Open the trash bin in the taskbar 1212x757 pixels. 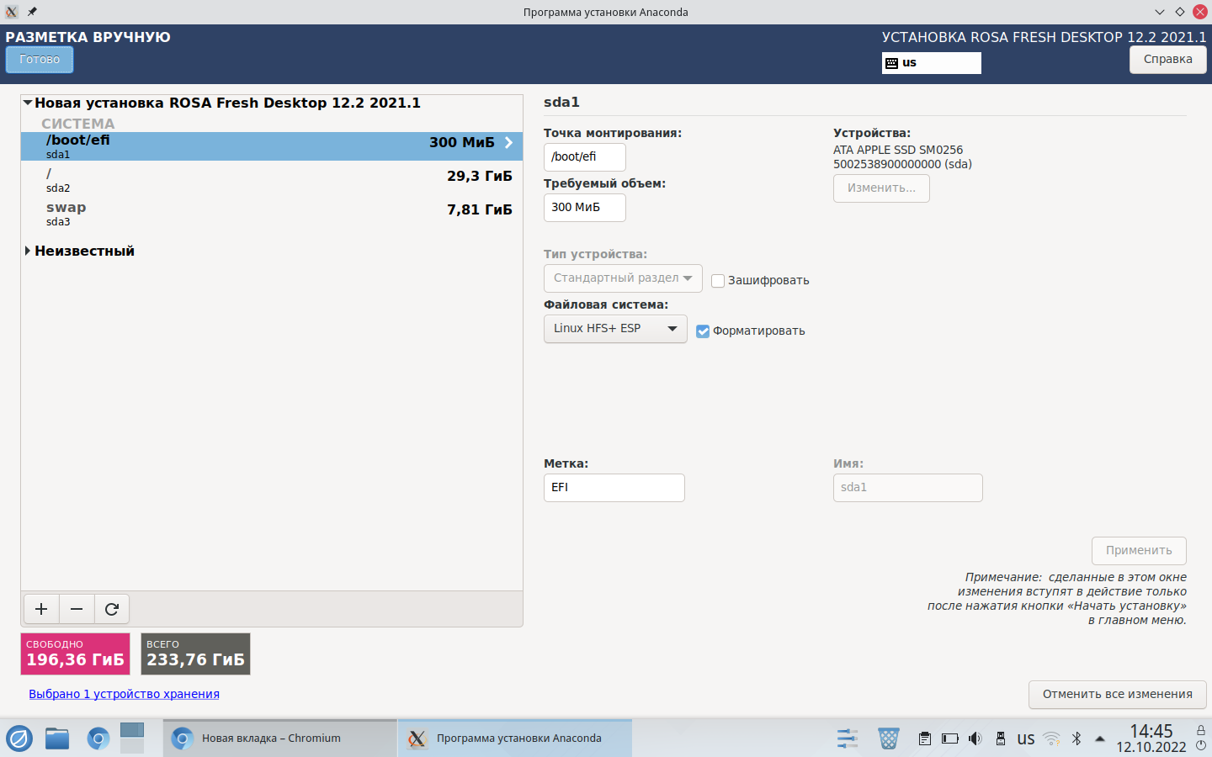click(889, 738)
